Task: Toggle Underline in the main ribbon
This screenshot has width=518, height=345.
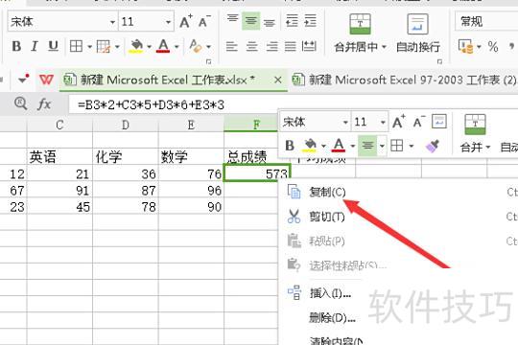Action: (x=53, y=46)
